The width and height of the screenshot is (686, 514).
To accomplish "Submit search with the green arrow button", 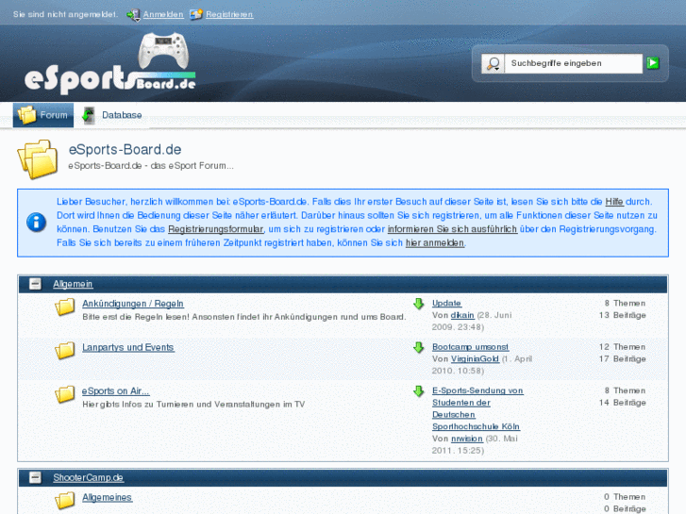I will pyautogui.click(x=653, y=63).
